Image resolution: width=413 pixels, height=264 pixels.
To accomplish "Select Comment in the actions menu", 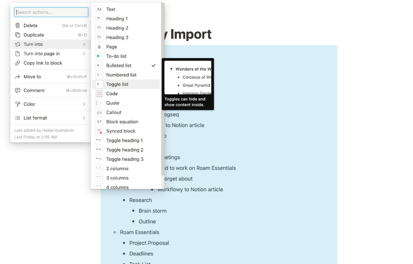I will (51, 91).
